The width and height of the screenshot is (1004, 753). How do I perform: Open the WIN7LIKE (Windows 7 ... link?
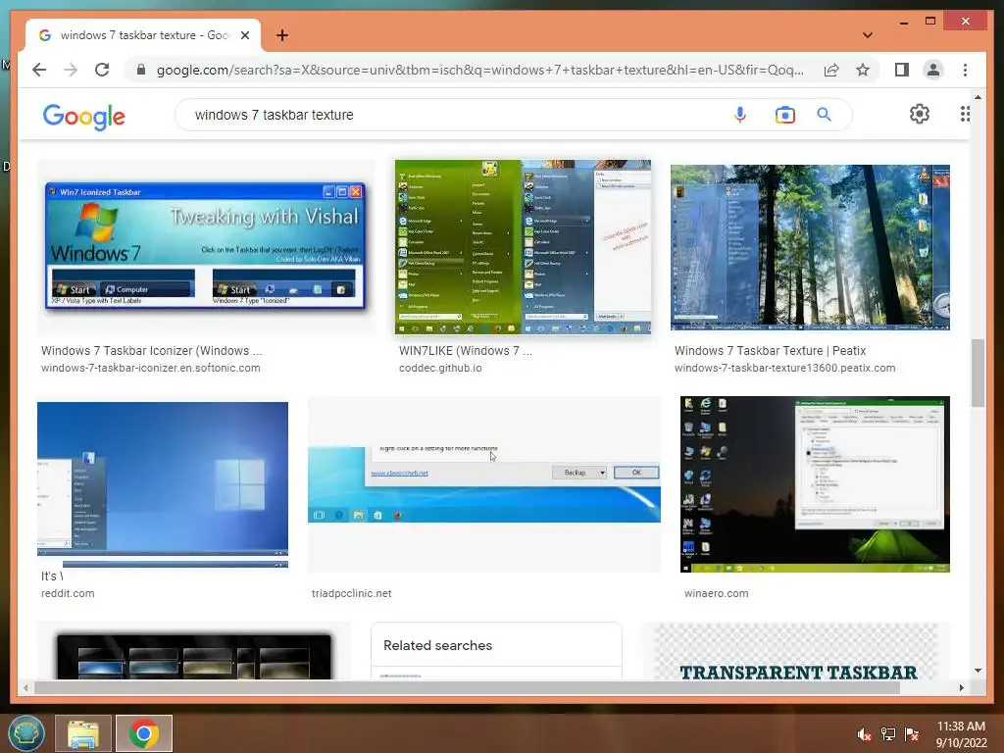[x=466, y=351]
